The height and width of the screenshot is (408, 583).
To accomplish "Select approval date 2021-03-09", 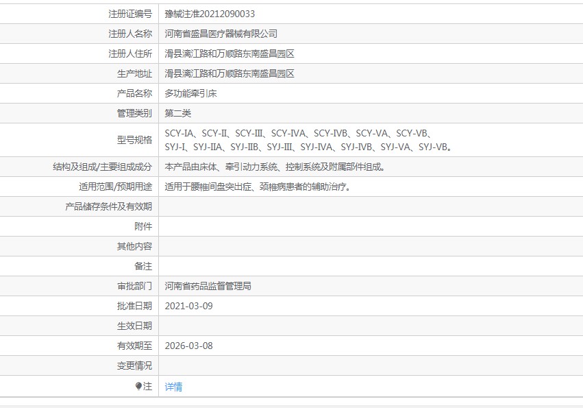I will pos(188,306).
